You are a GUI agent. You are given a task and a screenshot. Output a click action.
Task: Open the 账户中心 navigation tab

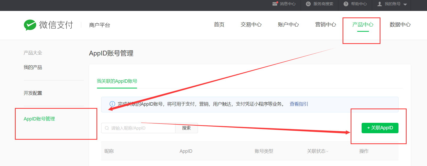[x=288, y=24]
